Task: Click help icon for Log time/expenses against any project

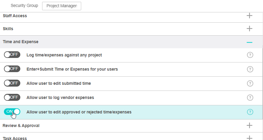Action: coord(250,55)
